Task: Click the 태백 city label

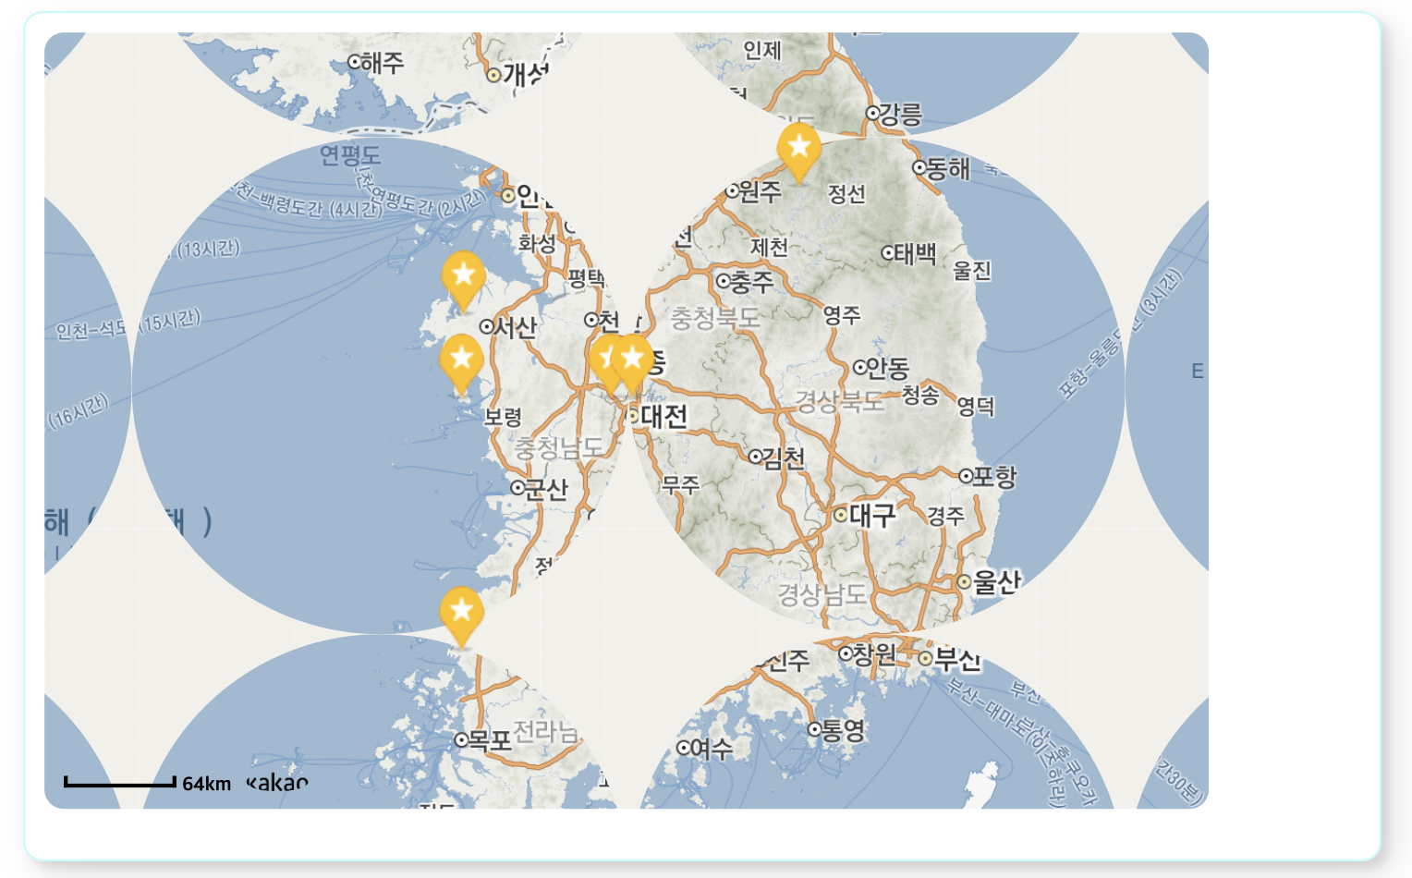Action: pyautogui.click(x=916, y=253)
